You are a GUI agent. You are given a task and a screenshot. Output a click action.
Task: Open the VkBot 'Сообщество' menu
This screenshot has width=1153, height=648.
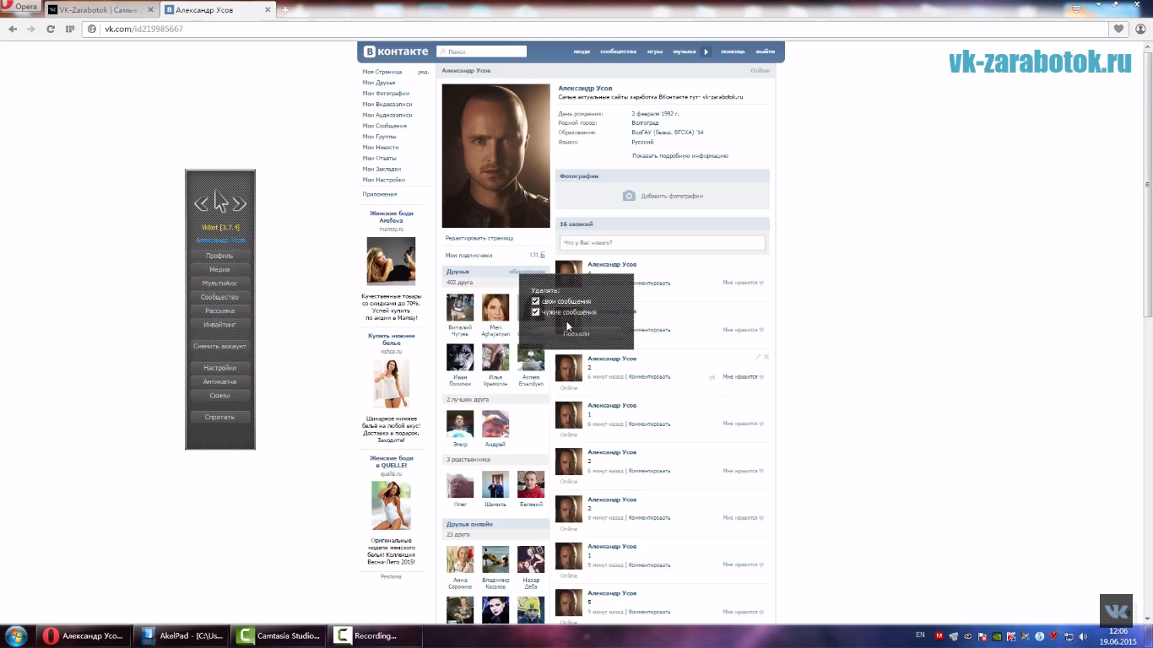[219, 297]
